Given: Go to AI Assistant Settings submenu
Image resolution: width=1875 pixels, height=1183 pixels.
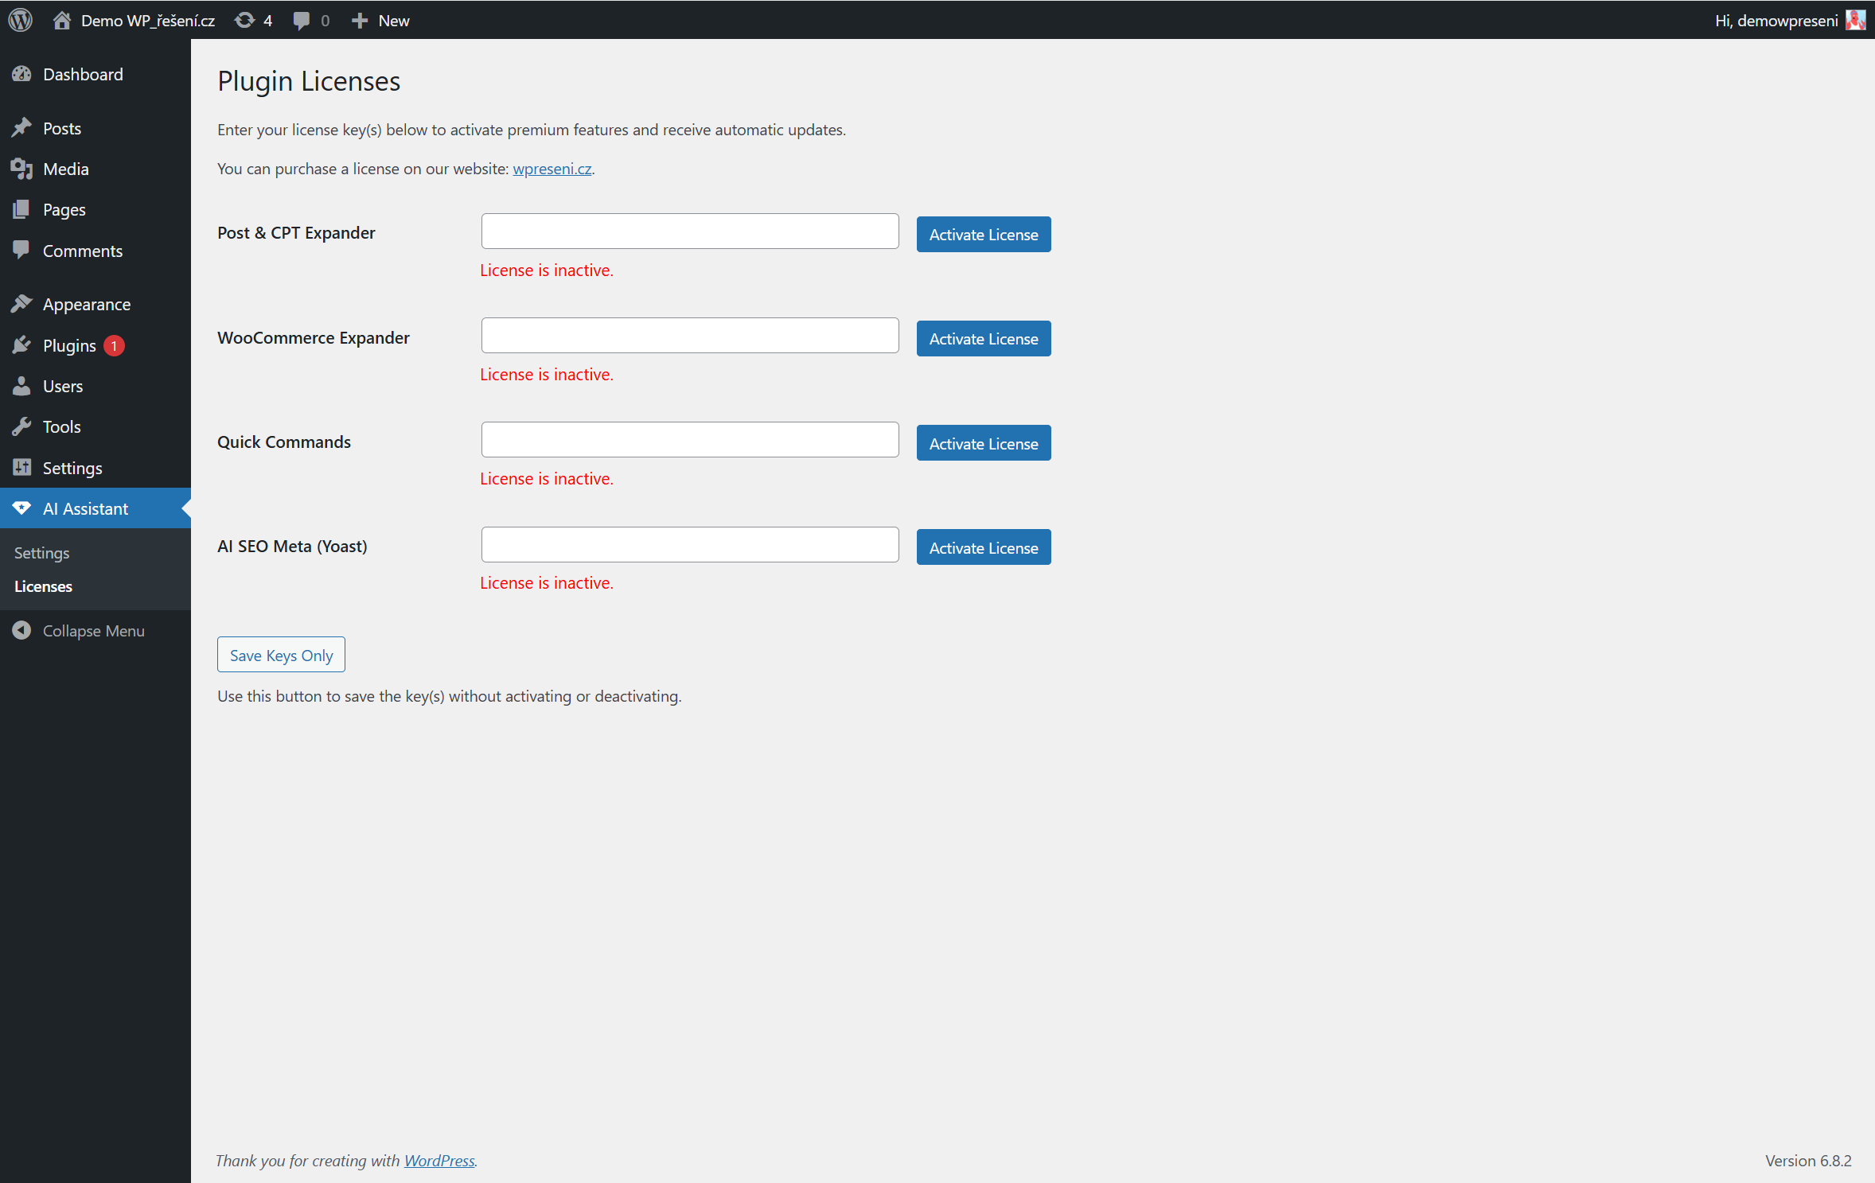Looking at the screenshot, I should click(x=41, y=552).
